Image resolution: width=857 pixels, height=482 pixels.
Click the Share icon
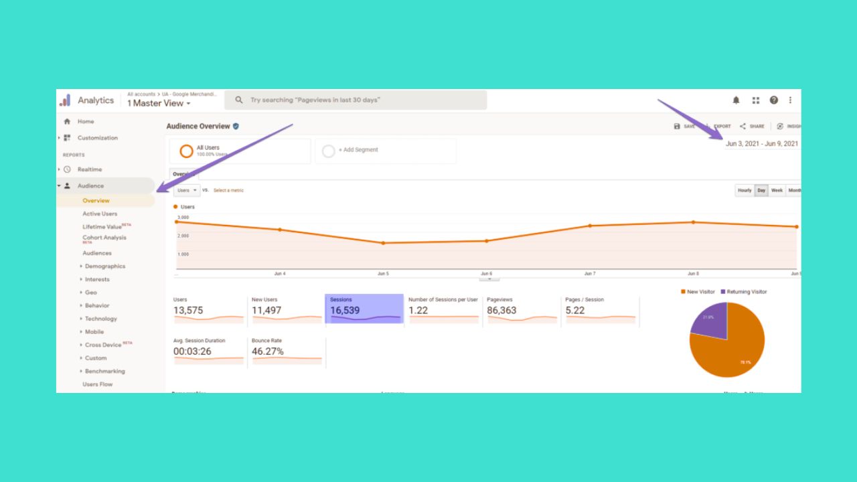click(743, 126)
